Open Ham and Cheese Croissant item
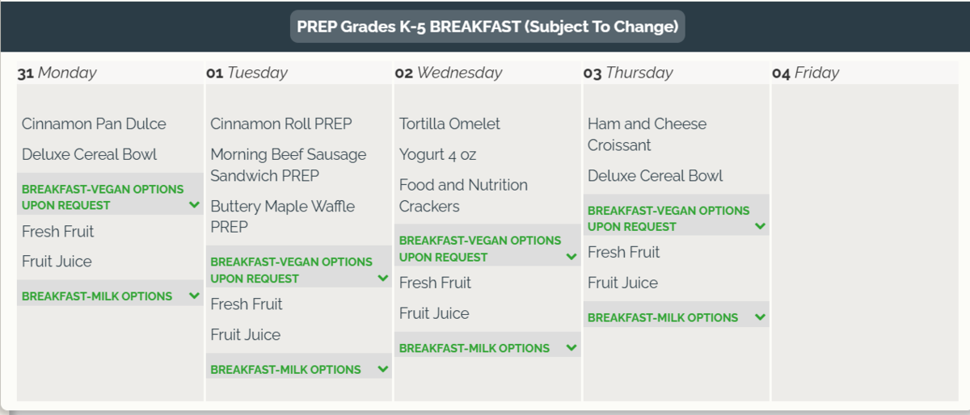 (647, 134)
